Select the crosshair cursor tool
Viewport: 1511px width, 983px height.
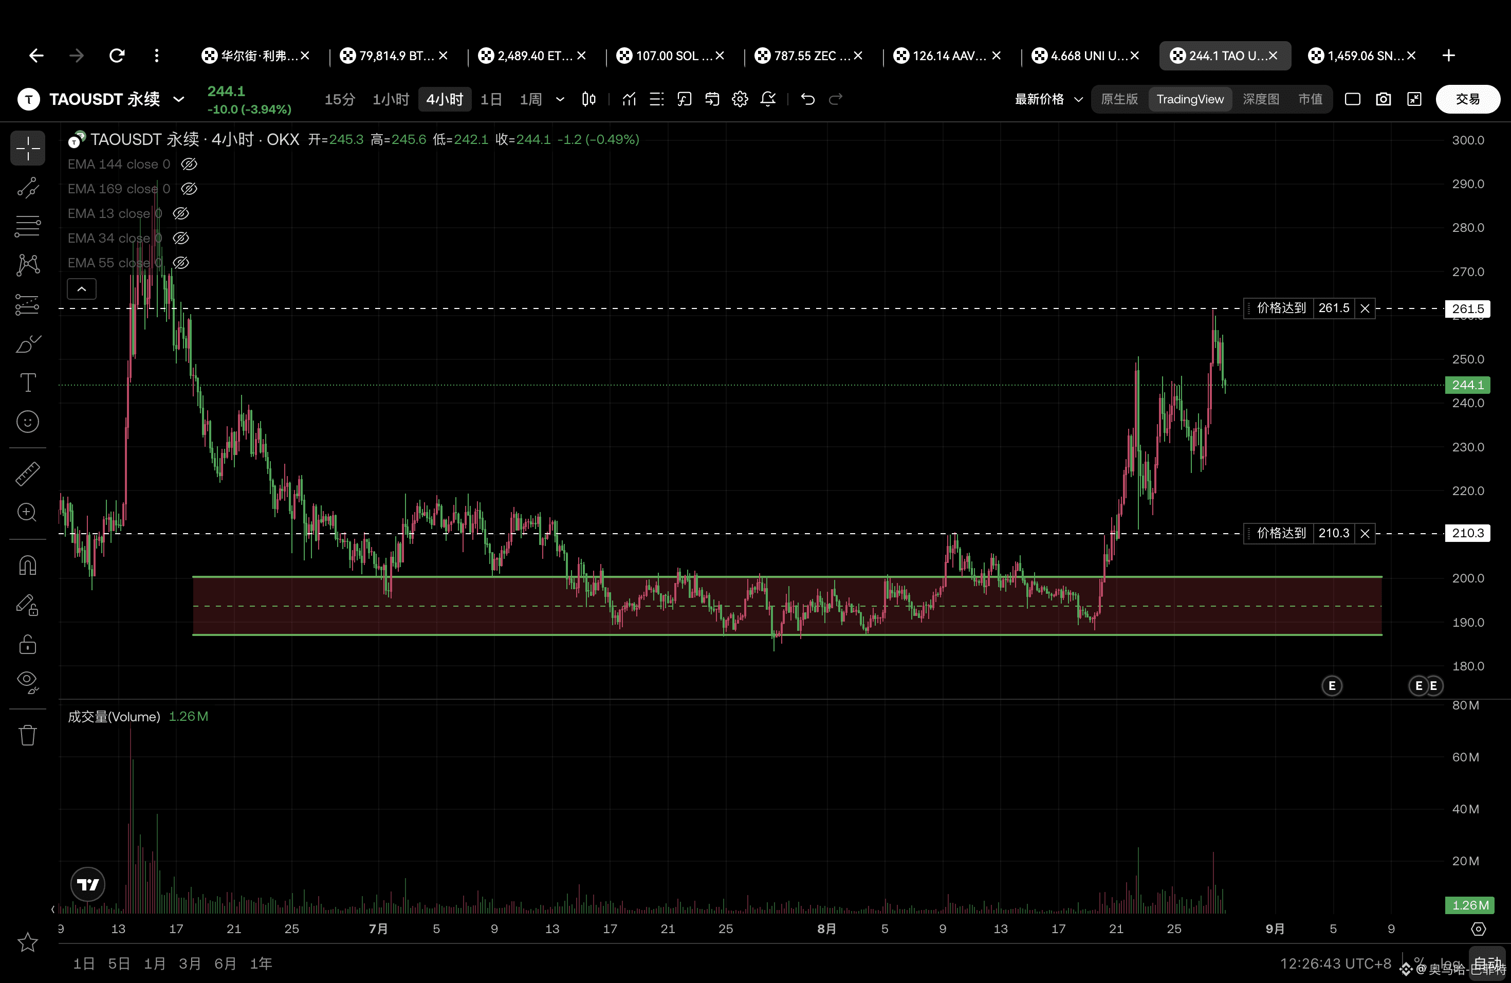[x=27, y=148]
